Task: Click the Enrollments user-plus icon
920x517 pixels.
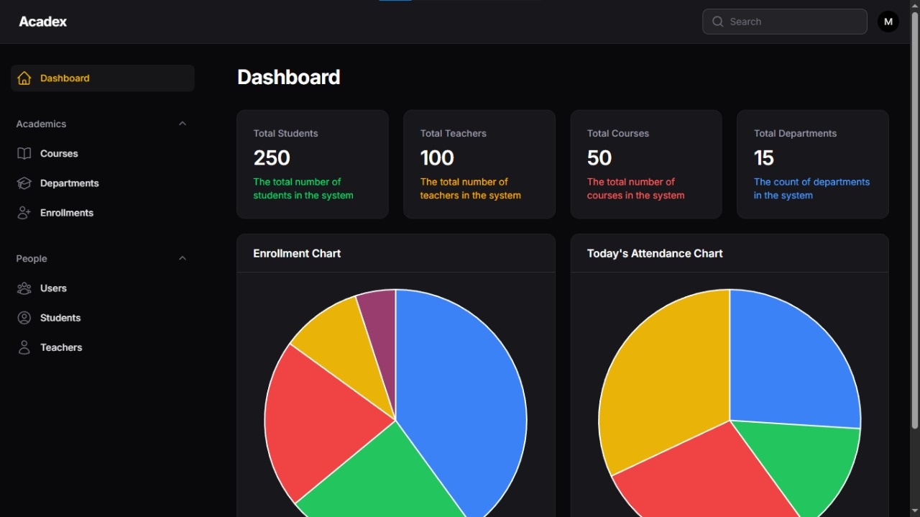Action: pos(24,213)
